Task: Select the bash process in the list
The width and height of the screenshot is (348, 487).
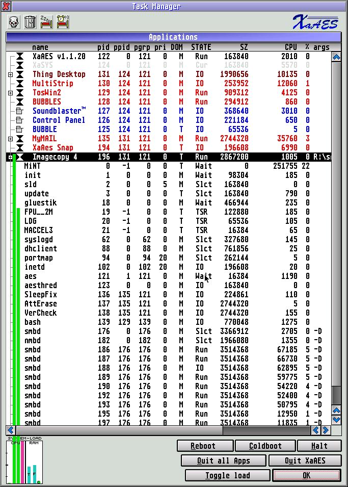Action: pyautogui.click(x=33, y=322)
